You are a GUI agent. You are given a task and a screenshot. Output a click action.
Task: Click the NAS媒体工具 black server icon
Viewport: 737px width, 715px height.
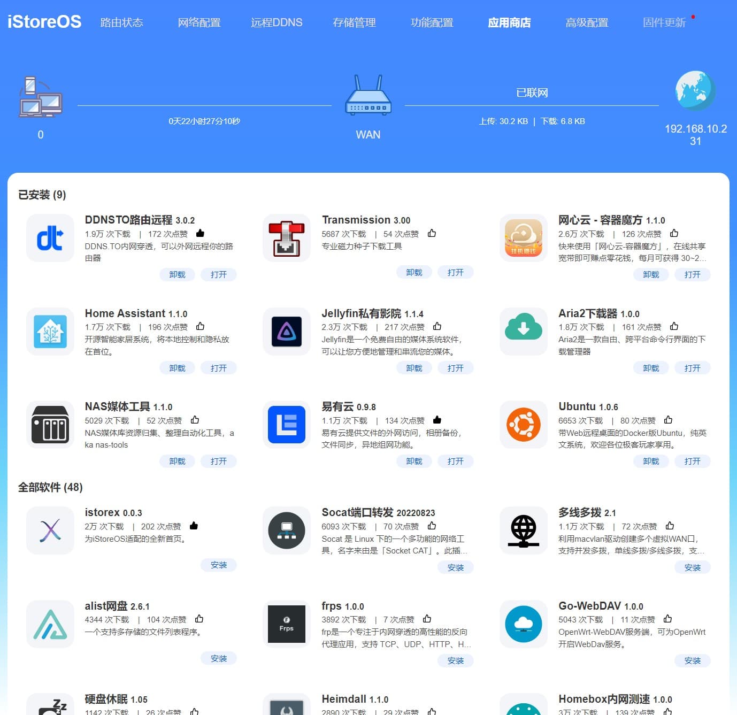tap(50, 425)
